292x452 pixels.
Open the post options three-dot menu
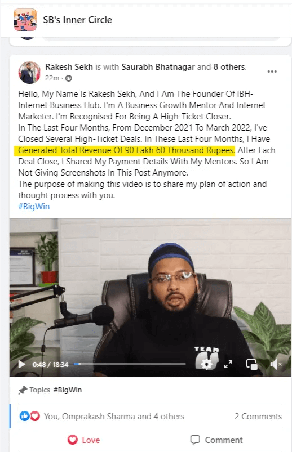(272, 71)
